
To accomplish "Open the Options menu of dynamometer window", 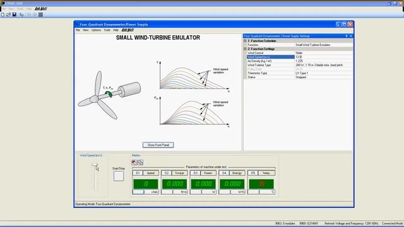I will pos(96,30).
